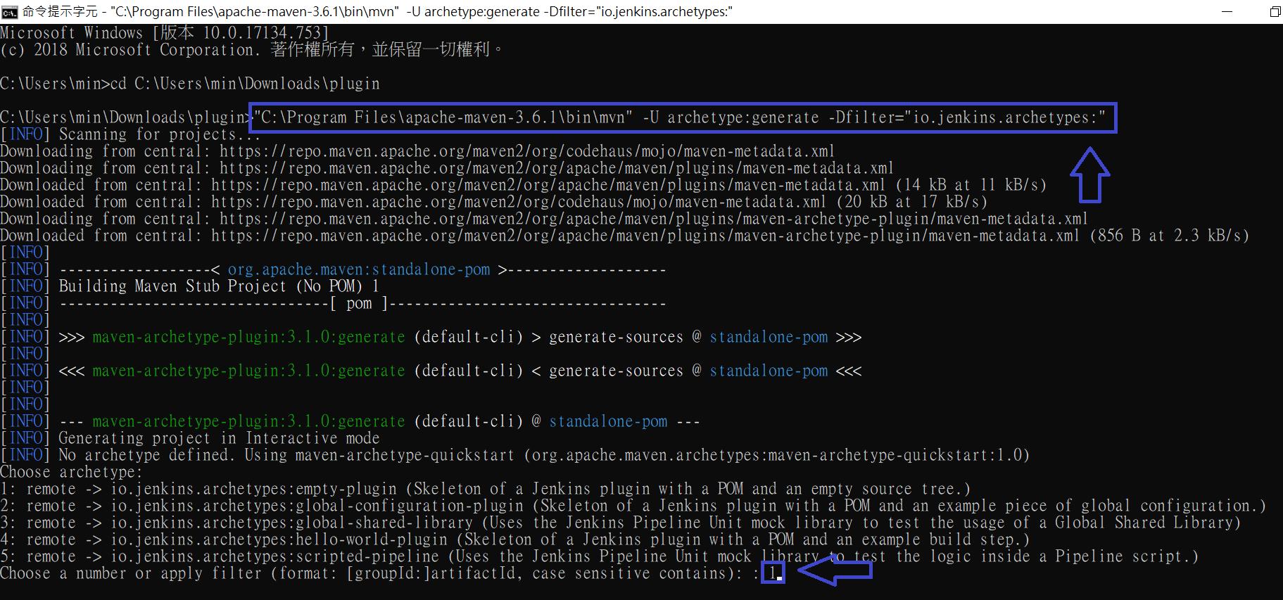Click option 1 'empty-plugin' archetype line
1283x600 pixels.
486,489
